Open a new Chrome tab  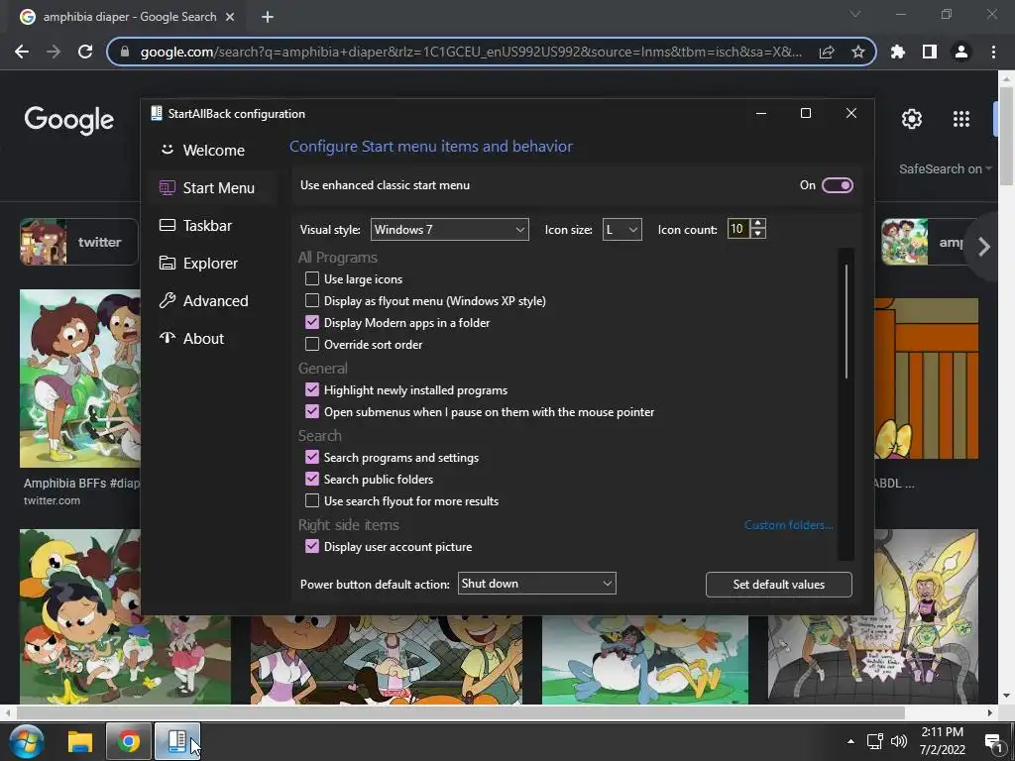coord(268,17)
